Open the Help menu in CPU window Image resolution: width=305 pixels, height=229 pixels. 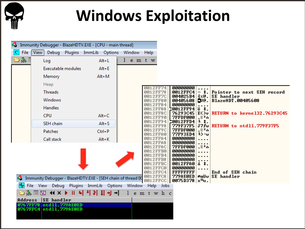pos(149,52)
